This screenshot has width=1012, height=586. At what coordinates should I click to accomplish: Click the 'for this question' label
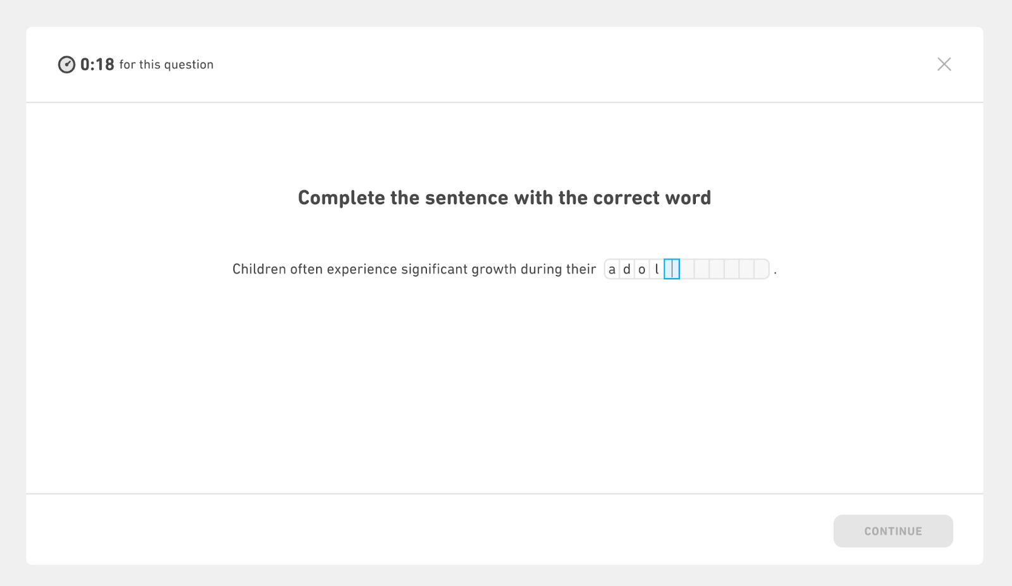[x=166, y=64]
